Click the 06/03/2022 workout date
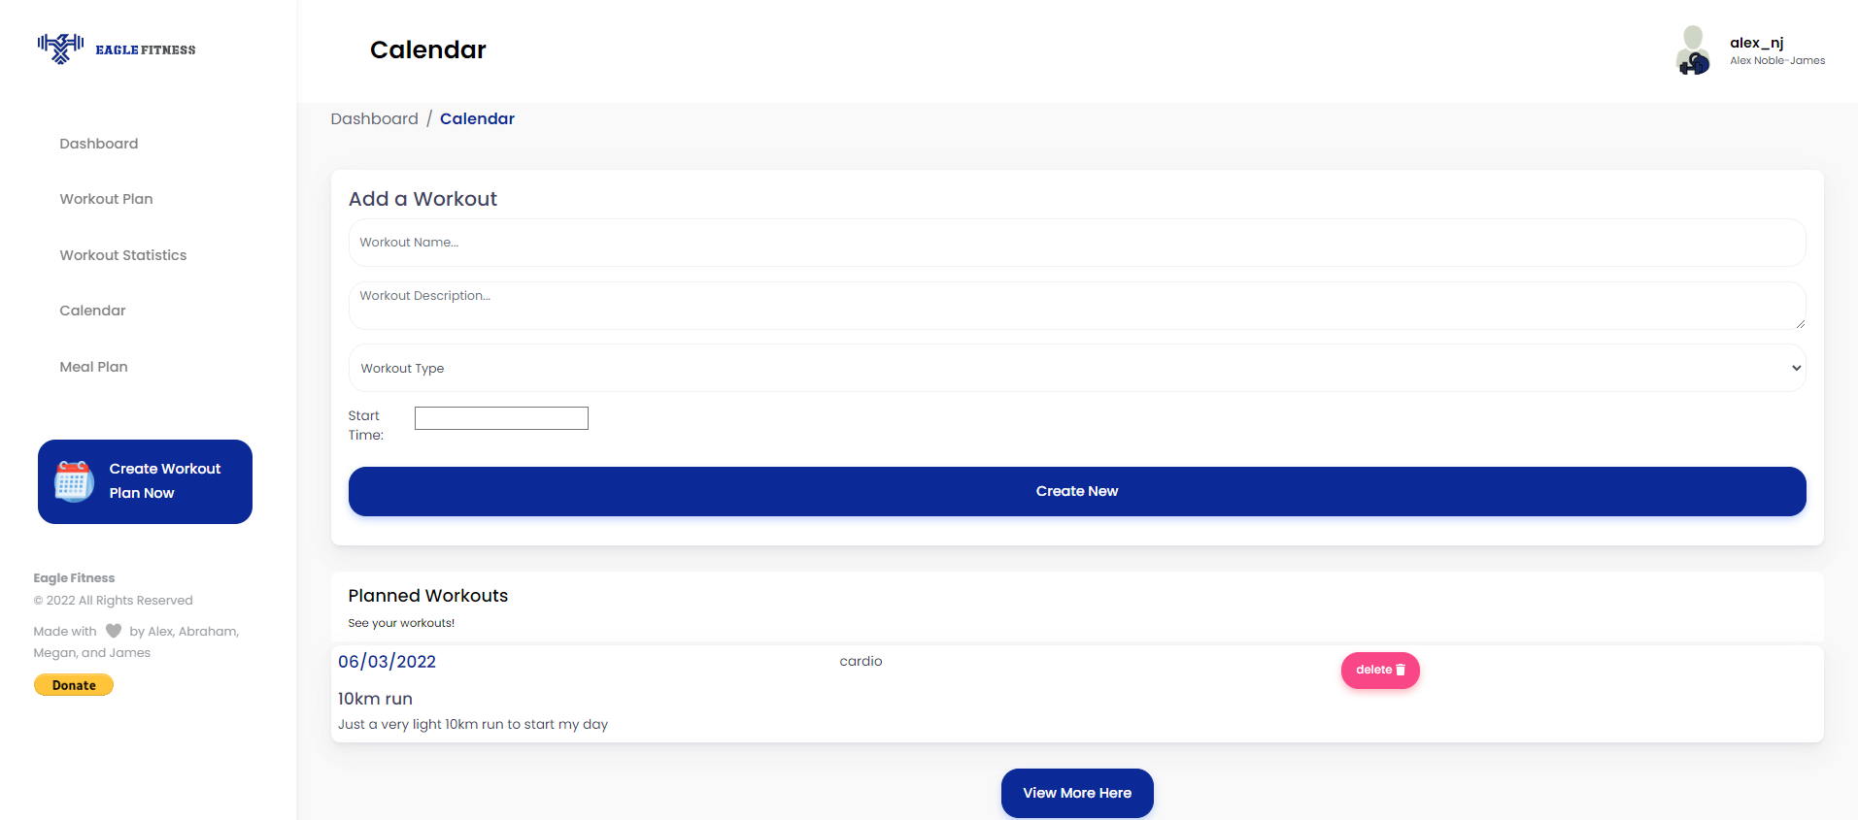The height and width of the screenshot is (820, 1858). coord(387,662)
